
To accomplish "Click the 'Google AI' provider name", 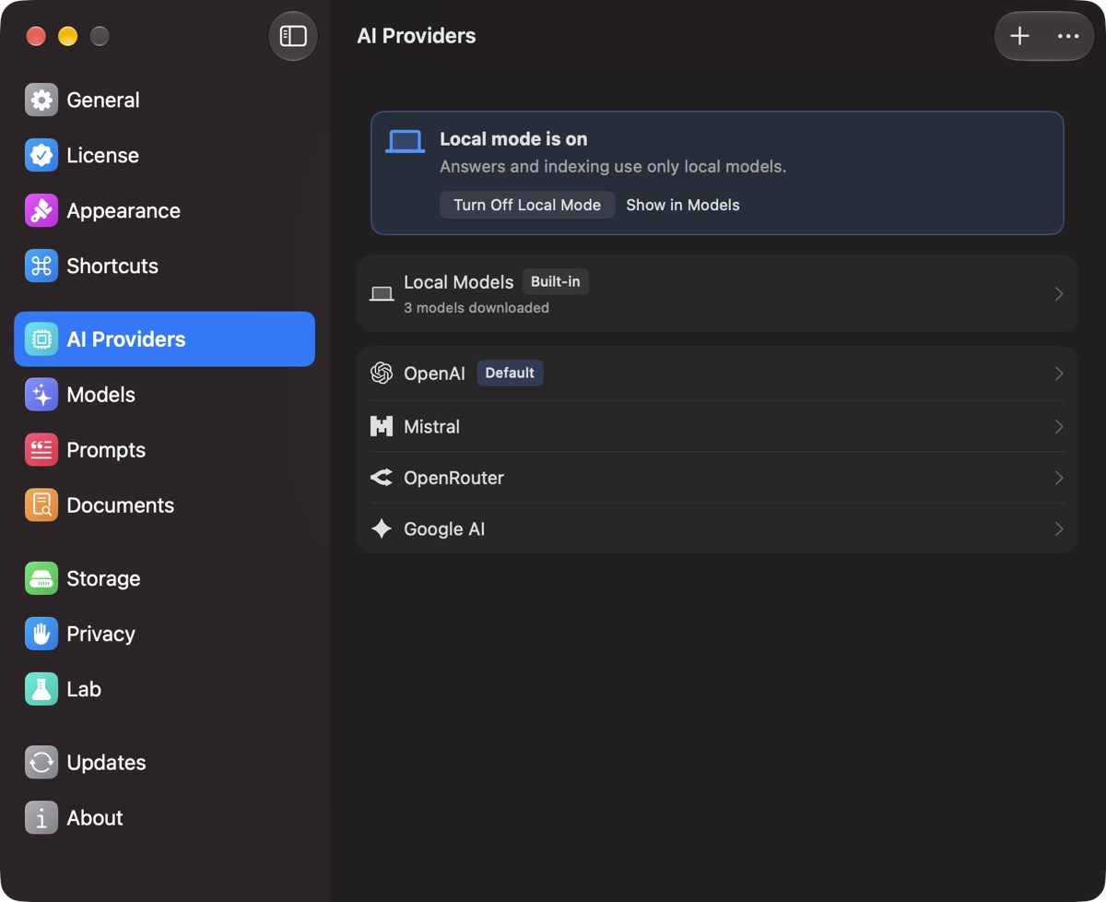I will [444, 529].
